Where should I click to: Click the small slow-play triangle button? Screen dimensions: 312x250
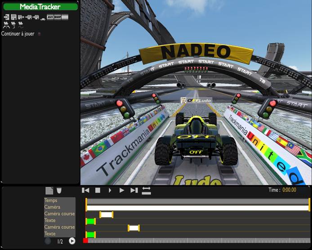[110, 191]
